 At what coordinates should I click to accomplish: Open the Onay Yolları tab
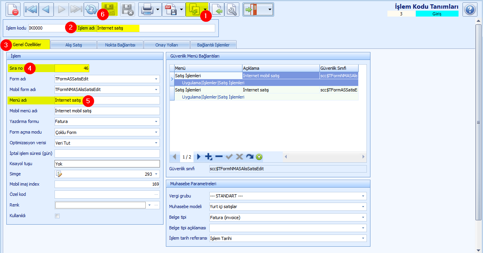click(167, 45)
